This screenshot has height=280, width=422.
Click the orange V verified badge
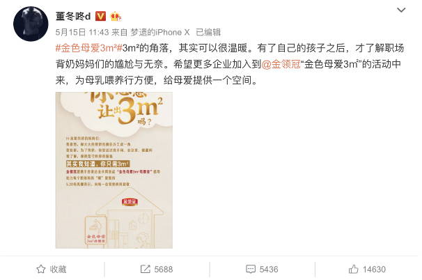[100, 17]
